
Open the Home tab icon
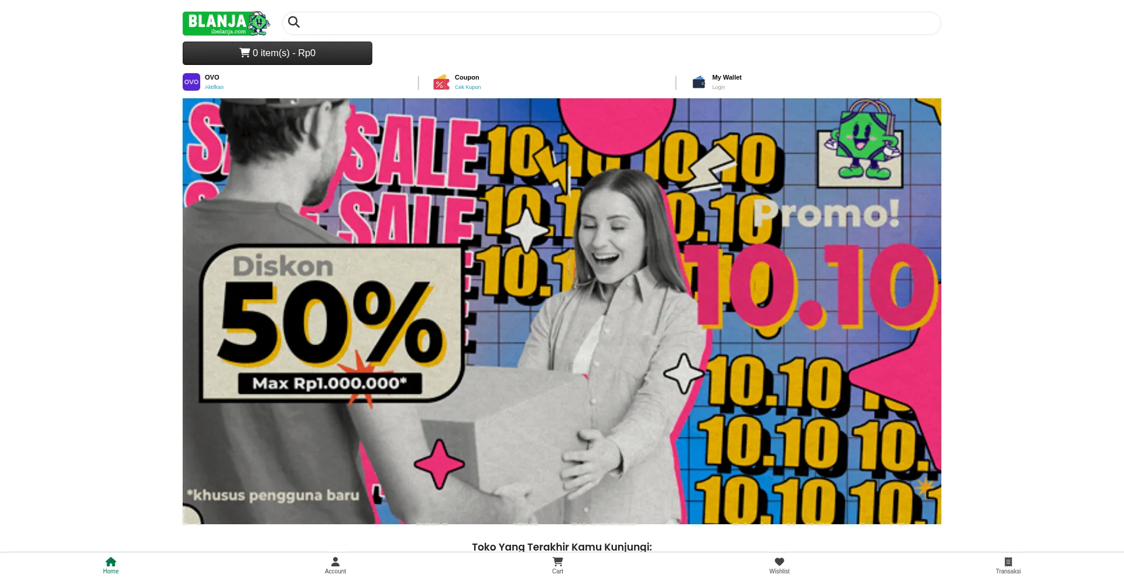click(x=111, y=562)
